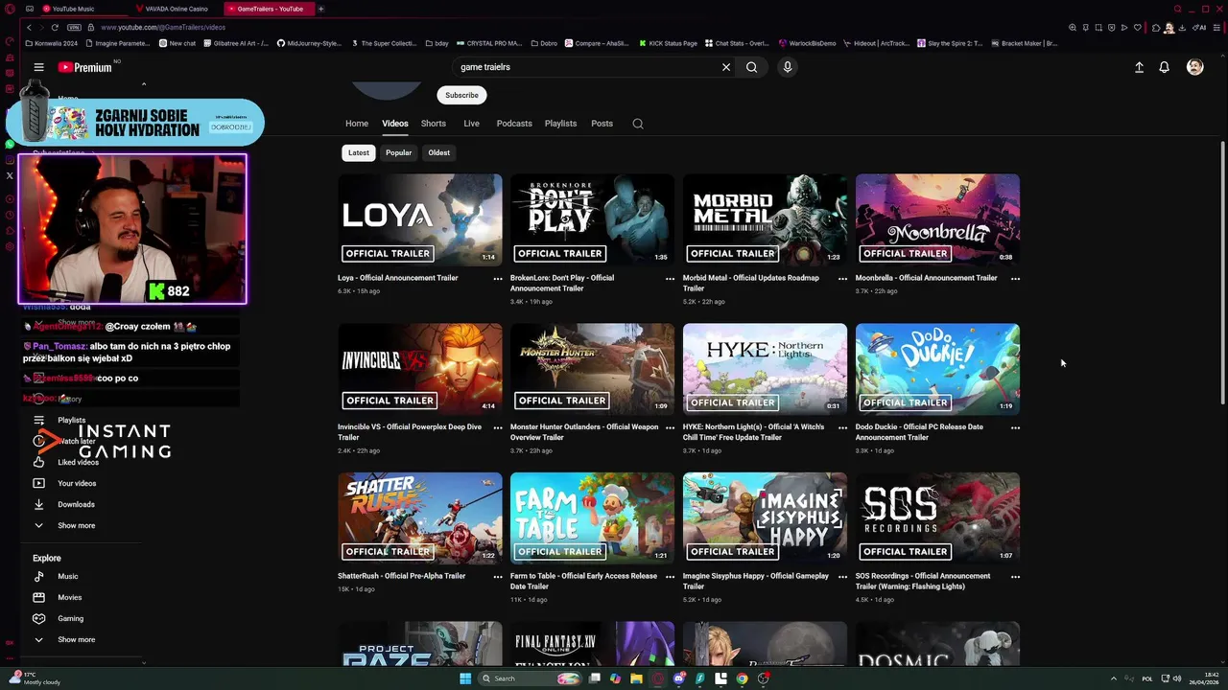This screenshot has width=1228, height=690.
Task: Open 'Imagine Sisyphus Happy - Official Gameplay Trailer' title
Action: click(x=756, y=581)
